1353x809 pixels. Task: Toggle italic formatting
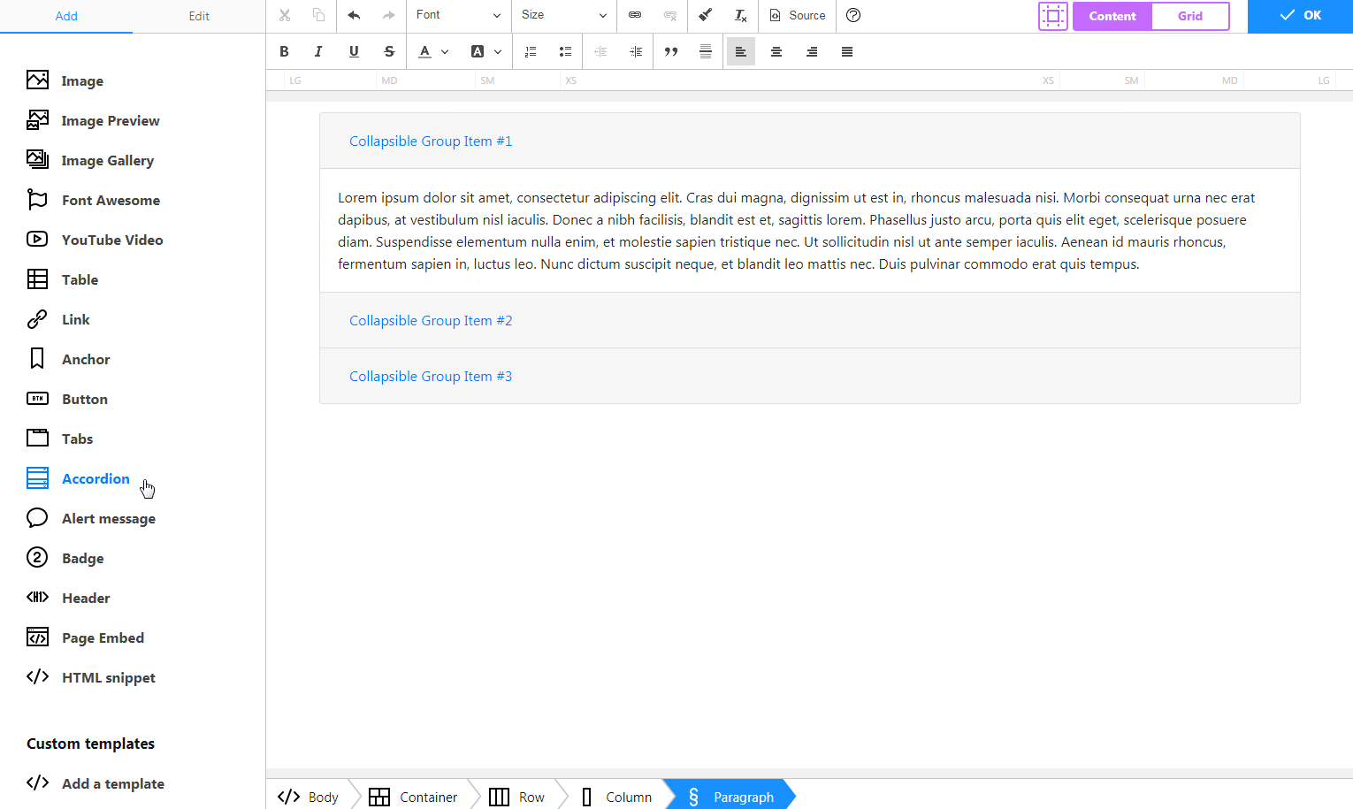(x=318, y=51)
